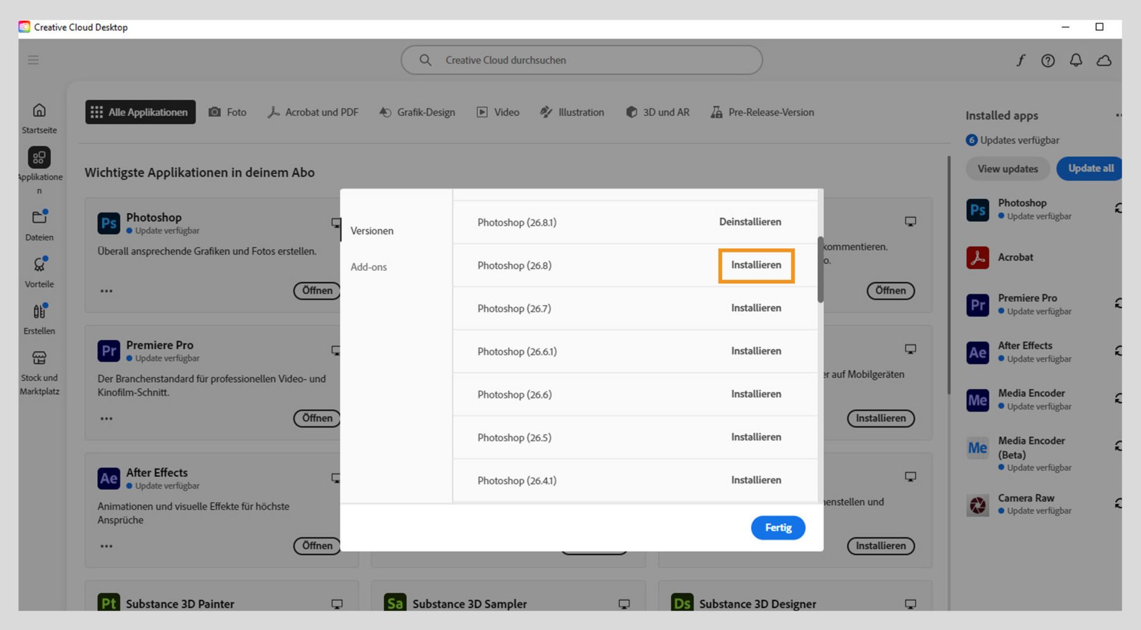The height and width of the screenshot is (630, 1141).
Task: Switch to the Grafik-Design tab
Action: pos(417,112)
